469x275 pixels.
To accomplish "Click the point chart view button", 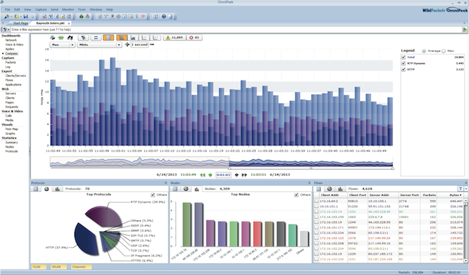I will pos(155,37).
